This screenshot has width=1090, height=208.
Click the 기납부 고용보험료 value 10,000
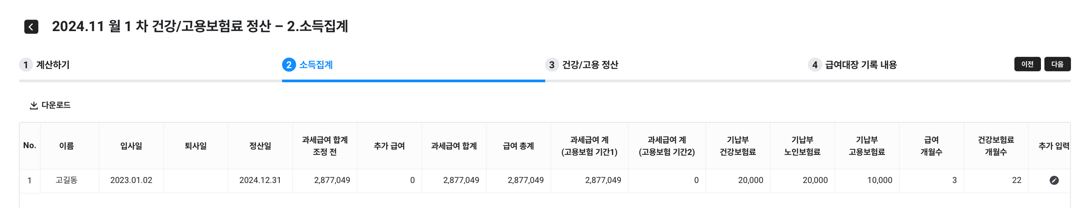click(x=879, y=181)
